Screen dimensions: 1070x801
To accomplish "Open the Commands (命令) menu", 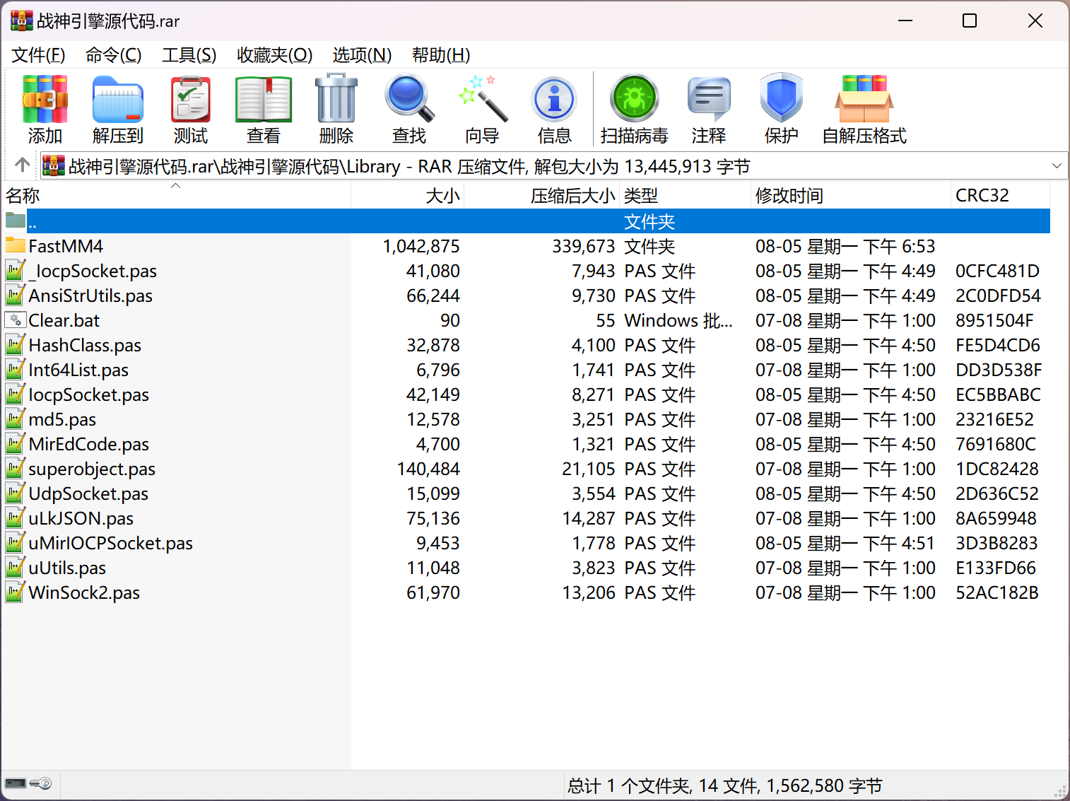I will [x=113, y=54].
